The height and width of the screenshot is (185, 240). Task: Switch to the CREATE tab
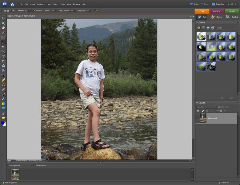[217, 11]
